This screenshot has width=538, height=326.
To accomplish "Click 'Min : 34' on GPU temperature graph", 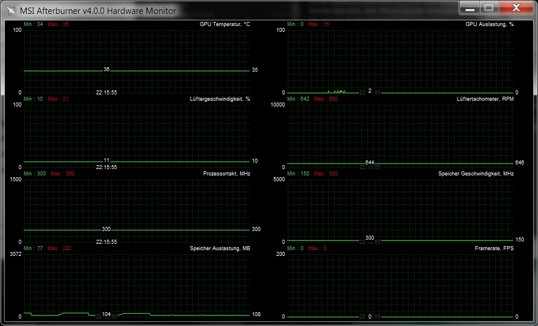I will tap(33, 24).
